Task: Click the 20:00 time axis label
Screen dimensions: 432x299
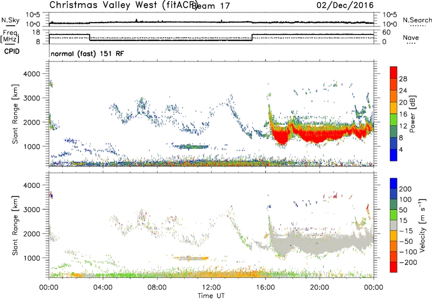Action: [x=320, y=288]
